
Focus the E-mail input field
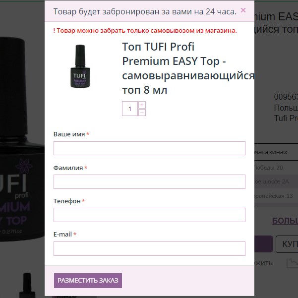pos(149,248)
